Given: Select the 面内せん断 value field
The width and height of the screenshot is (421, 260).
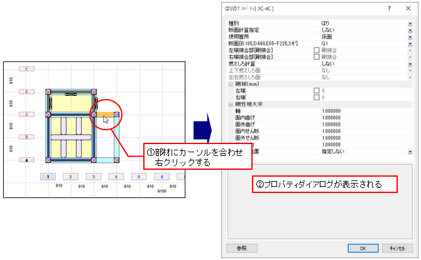Looking at the screenshot, I should [366, 131].
